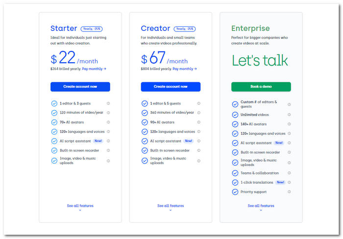
Task: Click checkmark icon for Enterprise '1-click translations'
Action: click(x=235, y=183)
